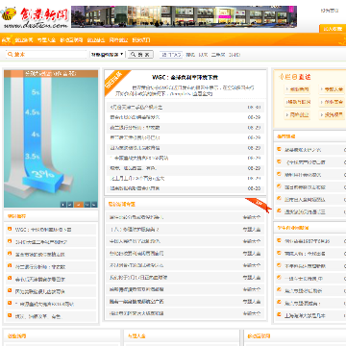Click the orange icon on the left list's last row
The image size is (346, 346).
[x=10, y=316]
